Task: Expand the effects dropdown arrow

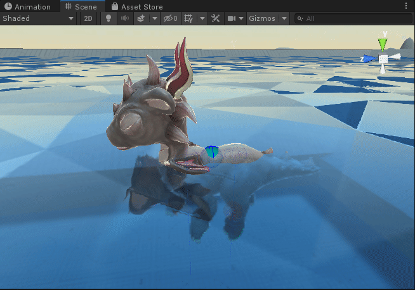Action: pyautogui.click(x=154, y=18)
